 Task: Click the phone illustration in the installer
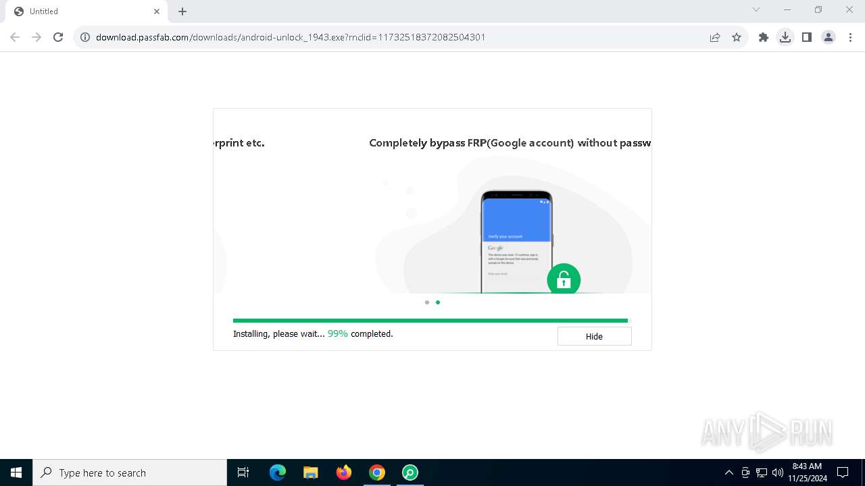517,242
